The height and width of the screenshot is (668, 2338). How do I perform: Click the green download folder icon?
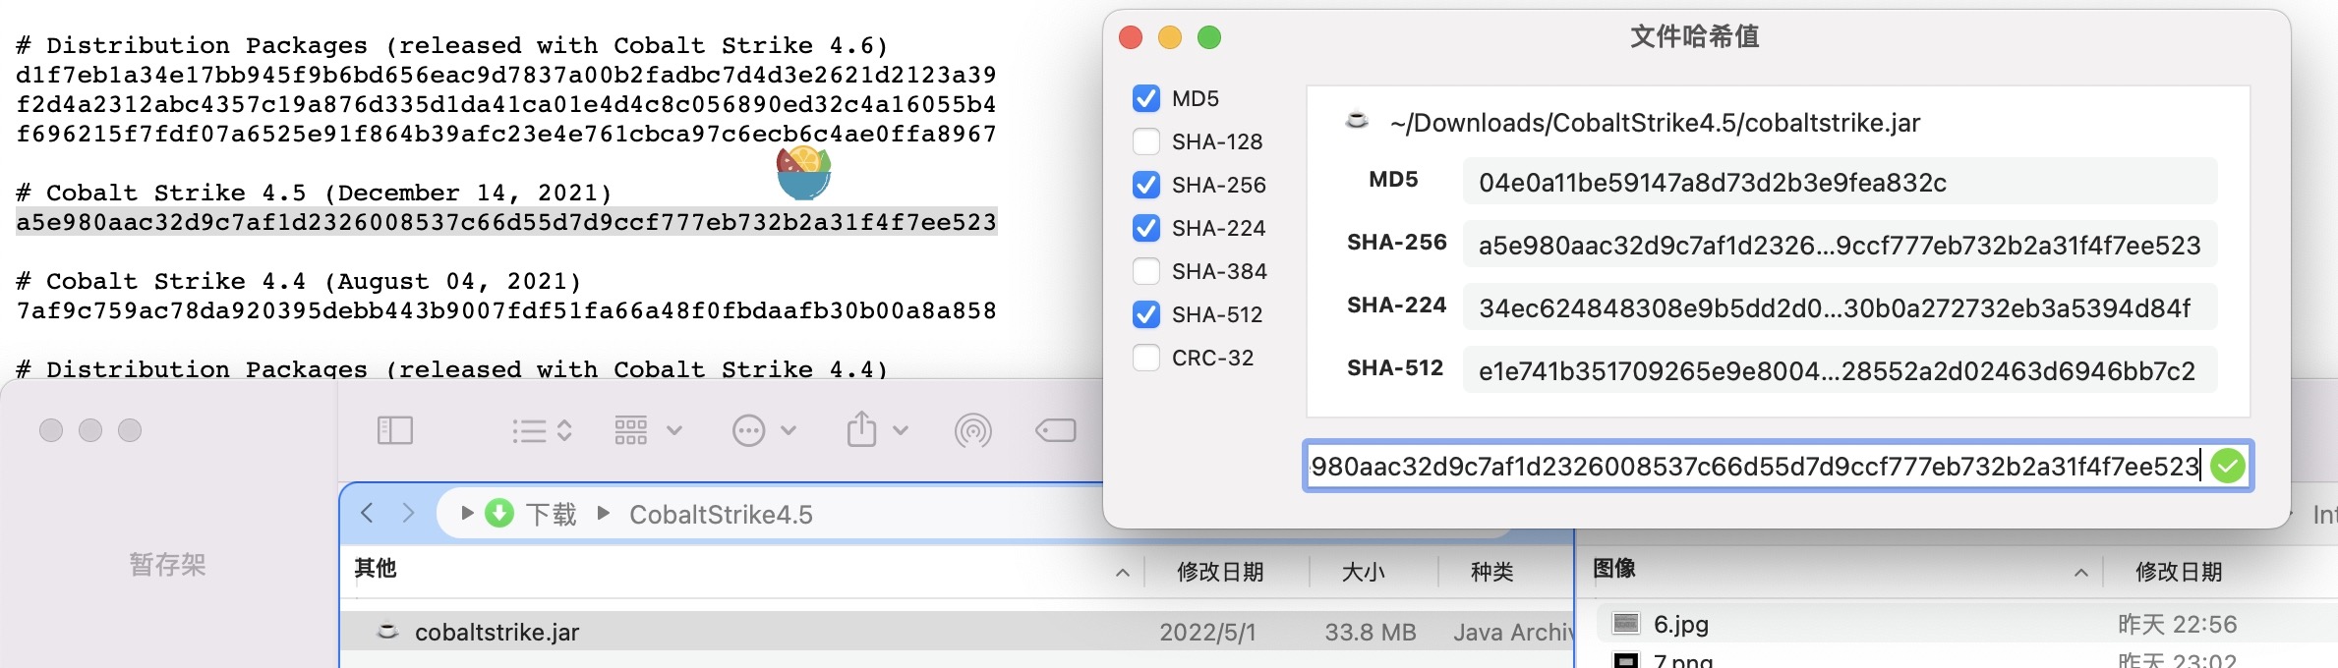(500, 513)
